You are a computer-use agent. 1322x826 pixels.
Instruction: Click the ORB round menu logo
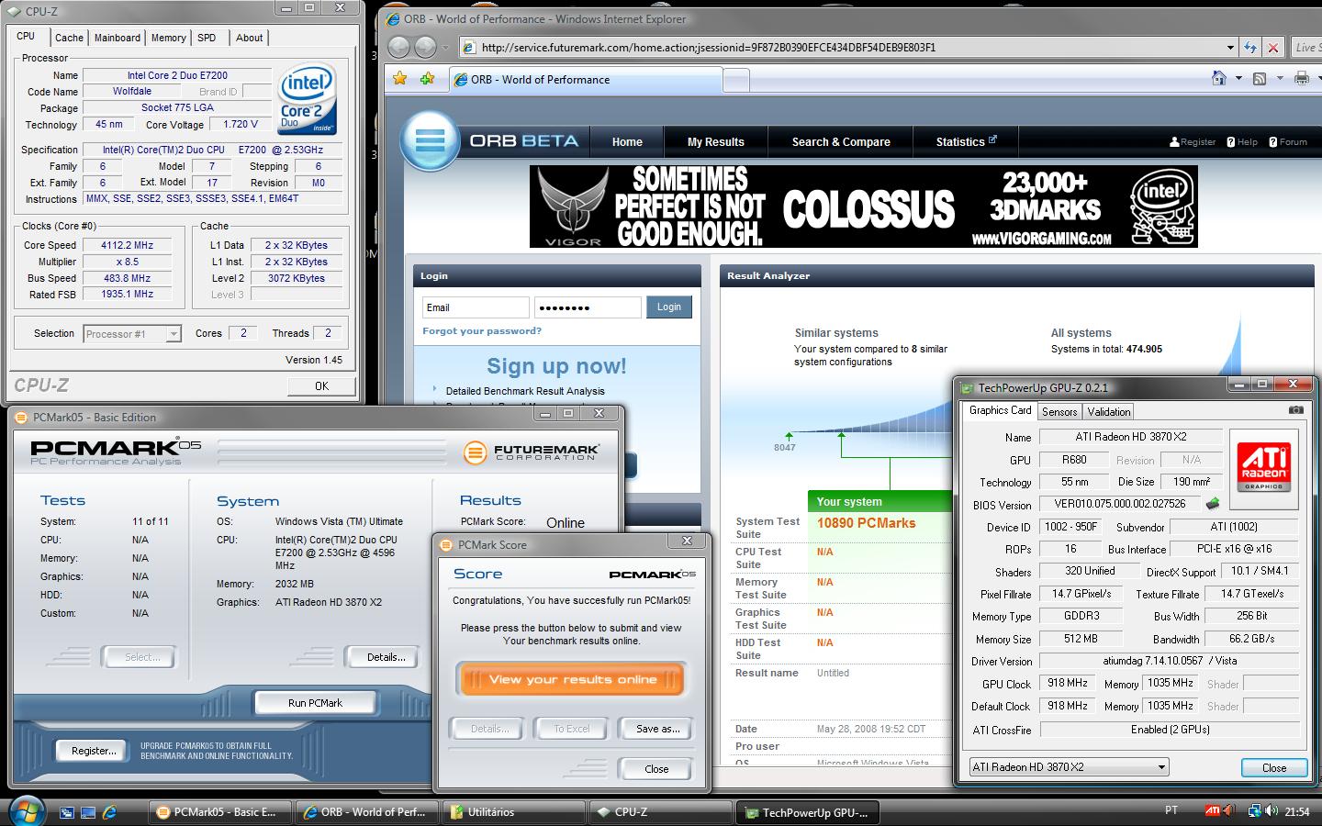coord(430,140)
